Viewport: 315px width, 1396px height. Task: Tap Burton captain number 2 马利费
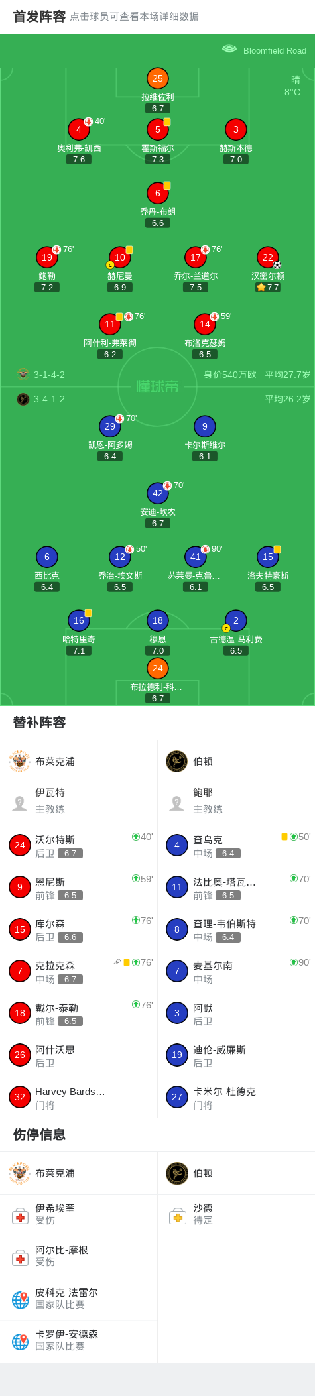(235, 620)
